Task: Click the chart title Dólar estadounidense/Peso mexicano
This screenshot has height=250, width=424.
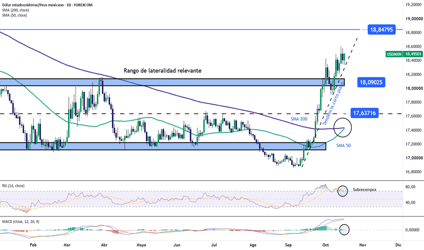Action: [33, 5]
